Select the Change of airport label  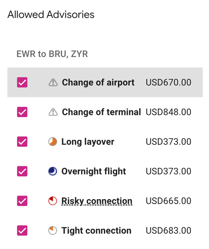click(98, 82)
